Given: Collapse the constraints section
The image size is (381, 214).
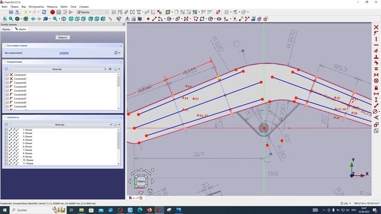Looking at the screenshot, I should [x=121, y=62].
